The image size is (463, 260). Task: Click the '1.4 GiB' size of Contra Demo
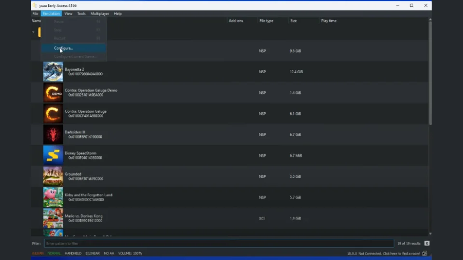(295, 92)
